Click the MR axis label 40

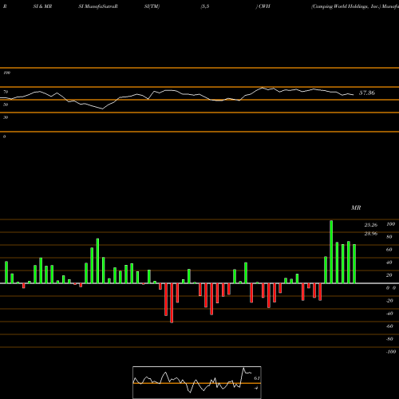pyautogui.click(x=389, y=263)
